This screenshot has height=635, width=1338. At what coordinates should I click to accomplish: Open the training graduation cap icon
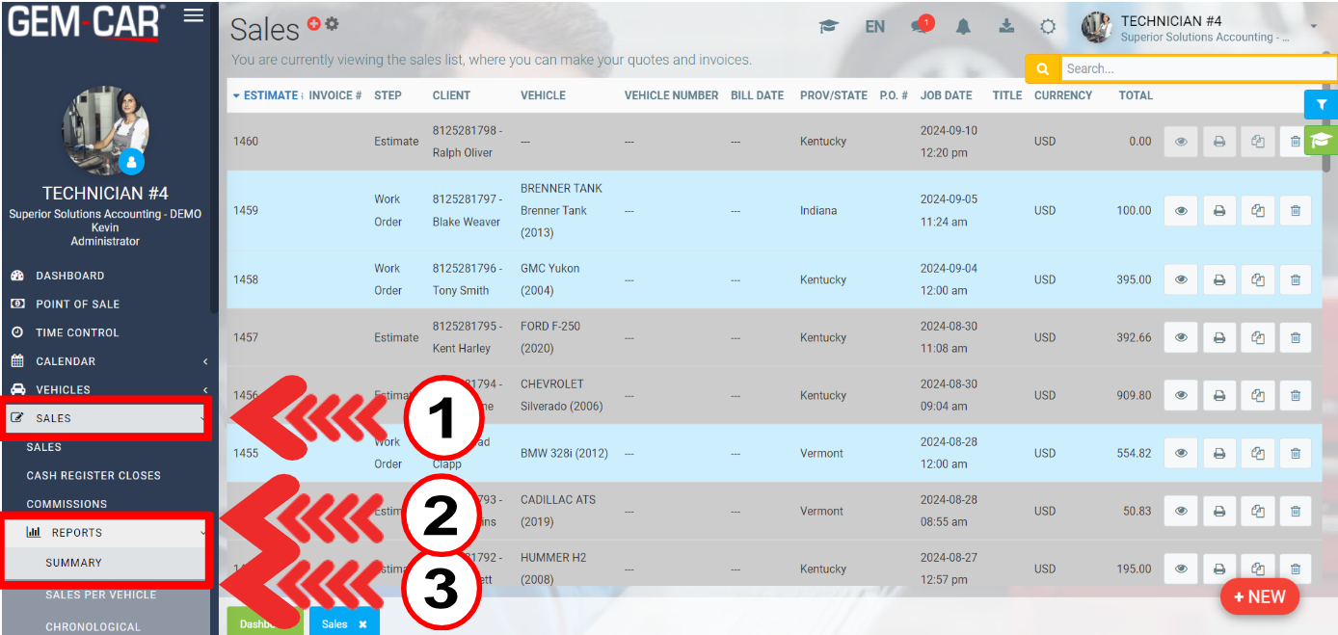tap(828, 26)
